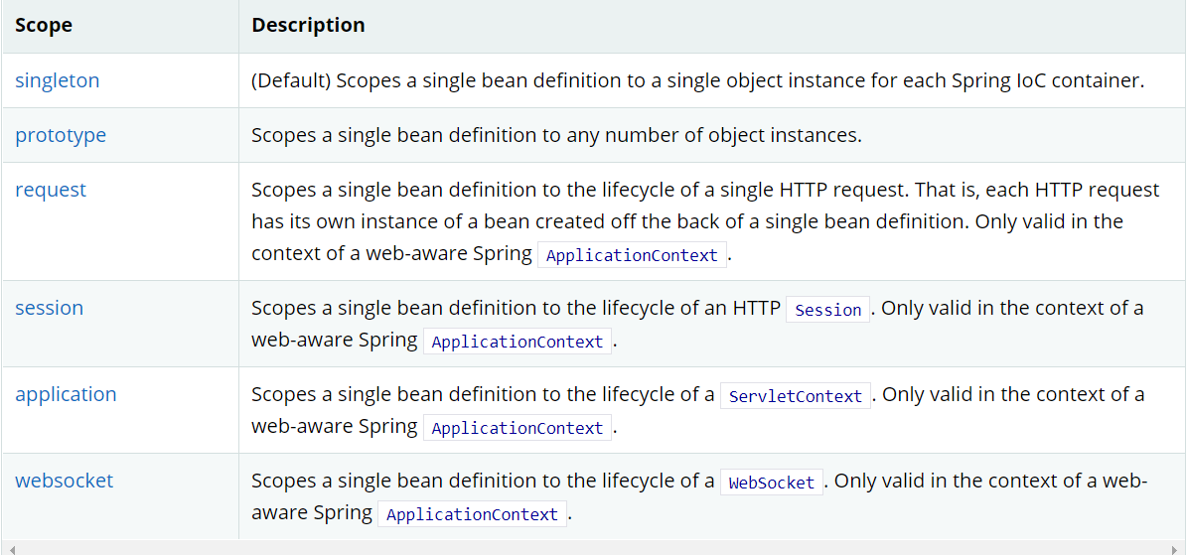Open the singleton scope link
1187x555 pixels.
pyautogui.click(x=58, y=81)
